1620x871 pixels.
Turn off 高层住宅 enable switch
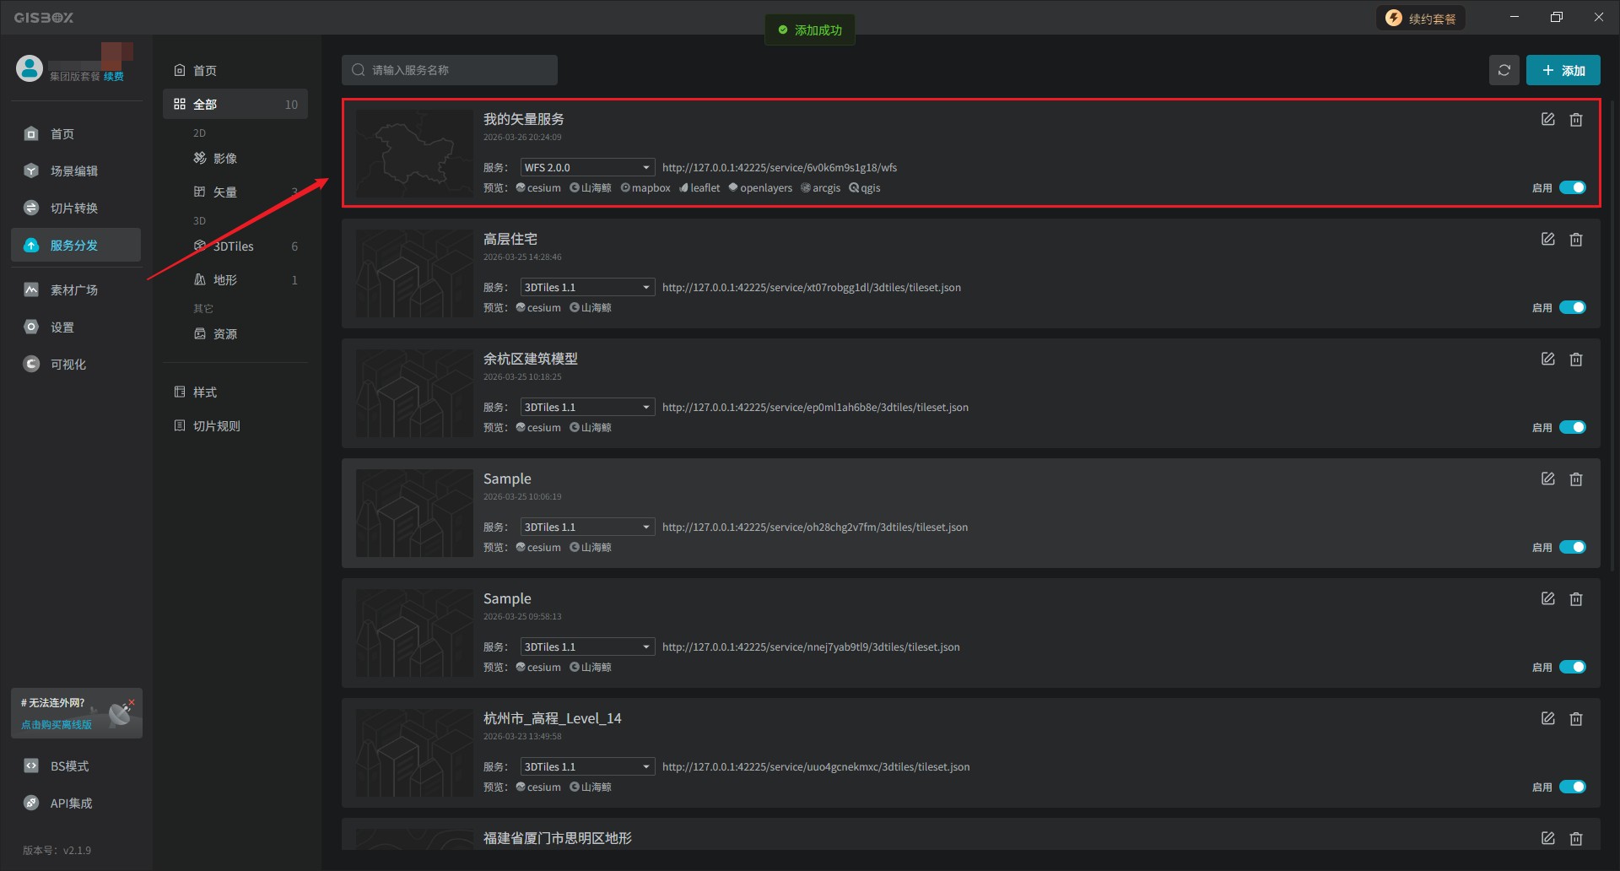(x=1572, y=307)
